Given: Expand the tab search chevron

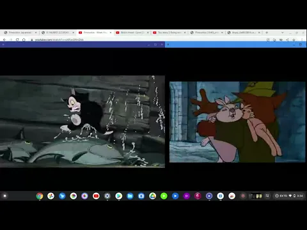Looking at the screenshot, I should tap(283, 33).
